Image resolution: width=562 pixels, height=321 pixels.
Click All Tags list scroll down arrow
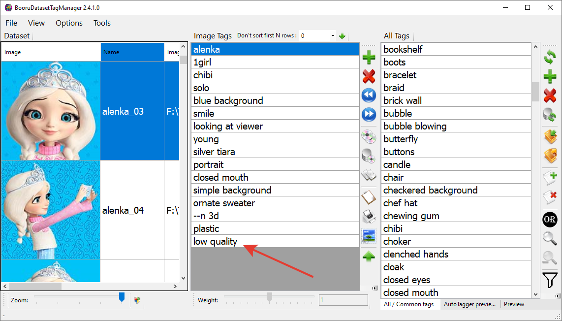536,294
